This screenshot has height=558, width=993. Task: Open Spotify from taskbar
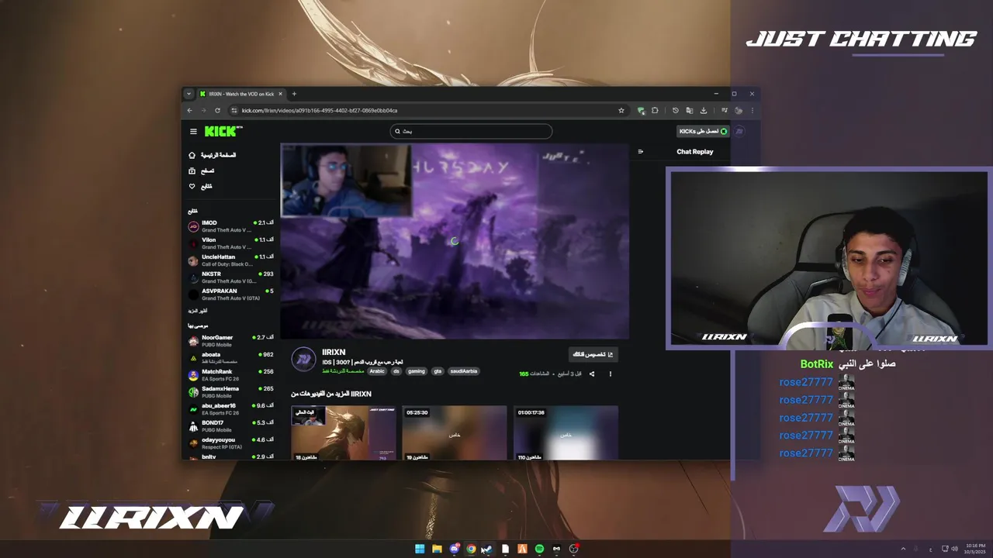coord(539,549)
